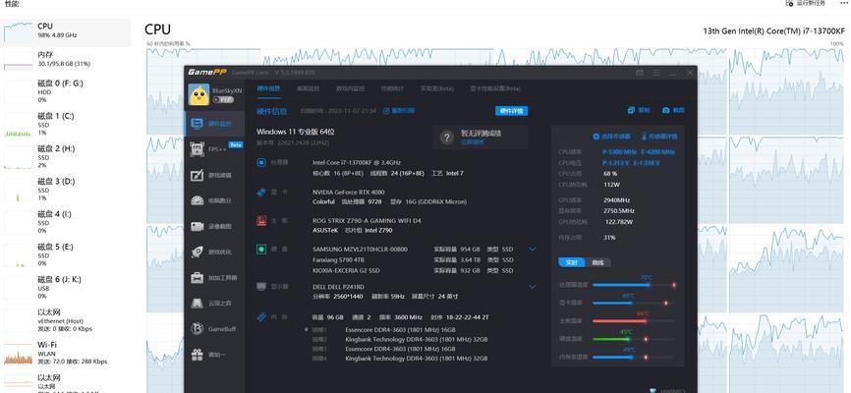Switch temperature view to curve mode
This screenshot has height=393, width=851.
click(597, 262)
